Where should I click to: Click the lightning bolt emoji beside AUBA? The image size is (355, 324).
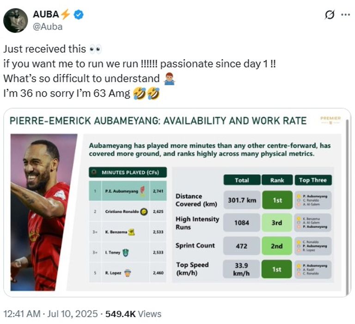pyautogui.click(x=66, y=14)
